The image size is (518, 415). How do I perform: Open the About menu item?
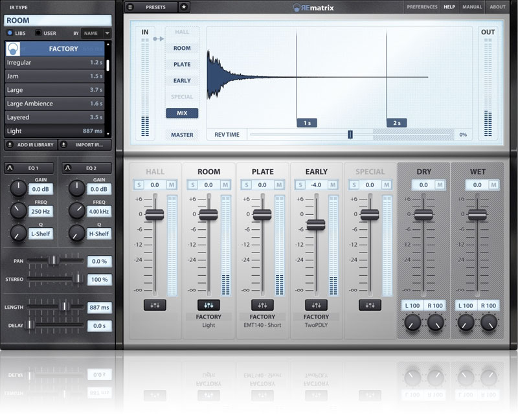[497, 7]
